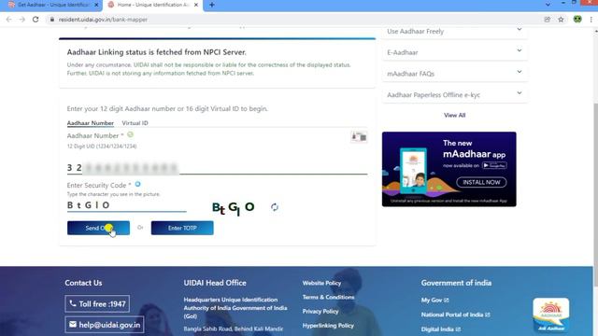Open the green browser profile avatar
The image size is (598, 336).
click(x=577, y=19)
